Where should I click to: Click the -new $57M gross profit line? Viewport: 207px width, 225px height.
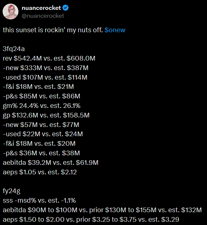tap(41, 125)
